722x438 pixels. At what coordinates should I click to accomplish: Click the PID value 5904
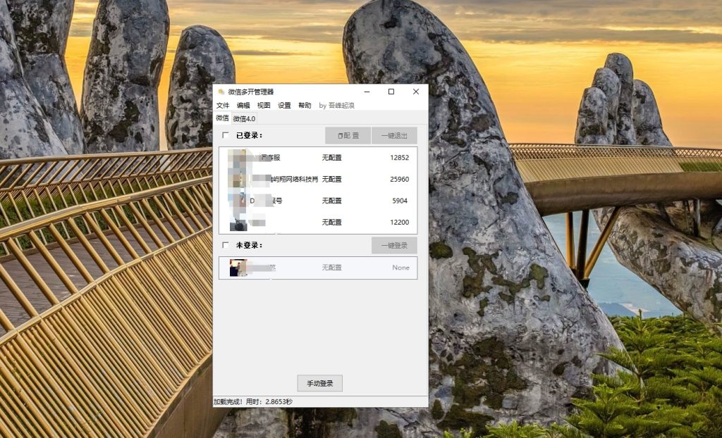pos(400,201)
